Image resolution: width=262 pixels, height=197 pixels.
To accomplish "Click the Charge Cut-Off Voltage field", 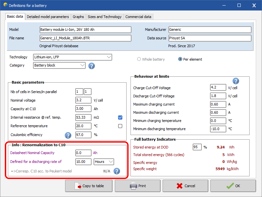I will coord(218,88).
